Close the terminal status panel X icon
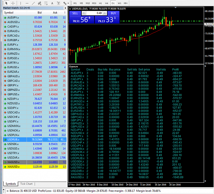 click(x=3, y=190)
